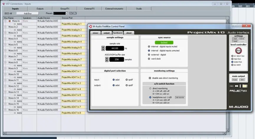
Task: Decrease ASIO/WDM buffer size with the down arrow
Action: [107, 61]
